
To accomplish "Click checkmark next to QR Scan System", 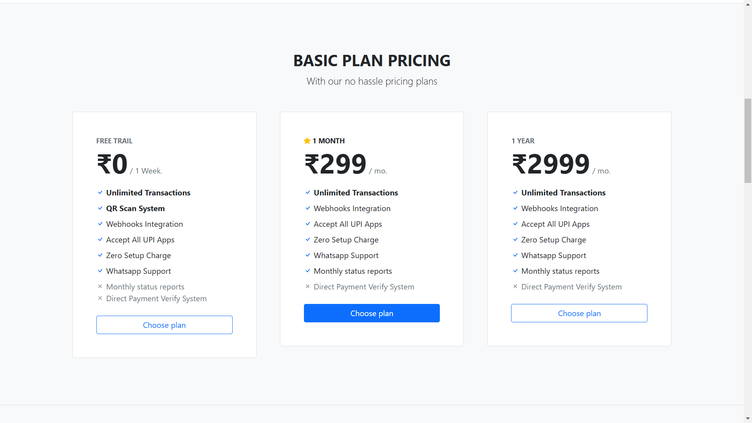I will pos(100,208).
